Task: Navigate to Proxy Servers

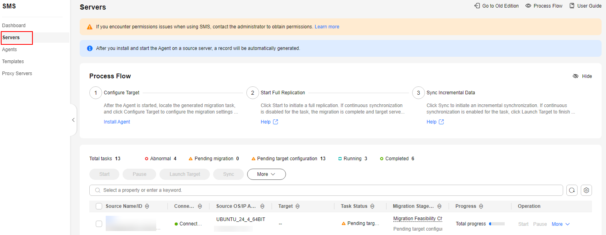Action: click(17, 74)
